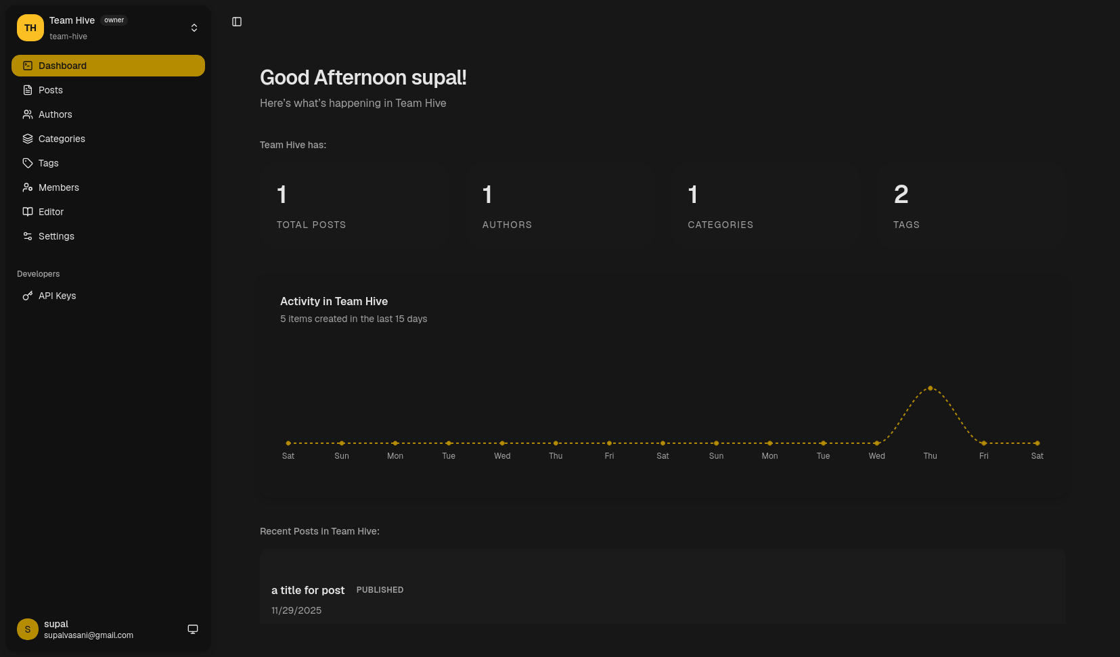The image size is (1120, 657).
Task: Toggle the display theme icon near supal
Action: click(x=192, y=629)
